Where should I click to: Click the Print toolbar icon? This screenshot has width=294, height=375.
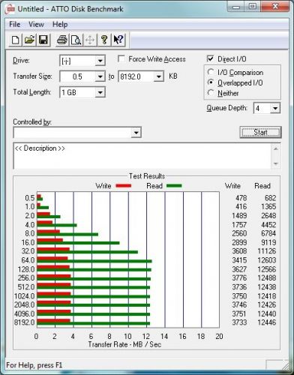[62, 40]
